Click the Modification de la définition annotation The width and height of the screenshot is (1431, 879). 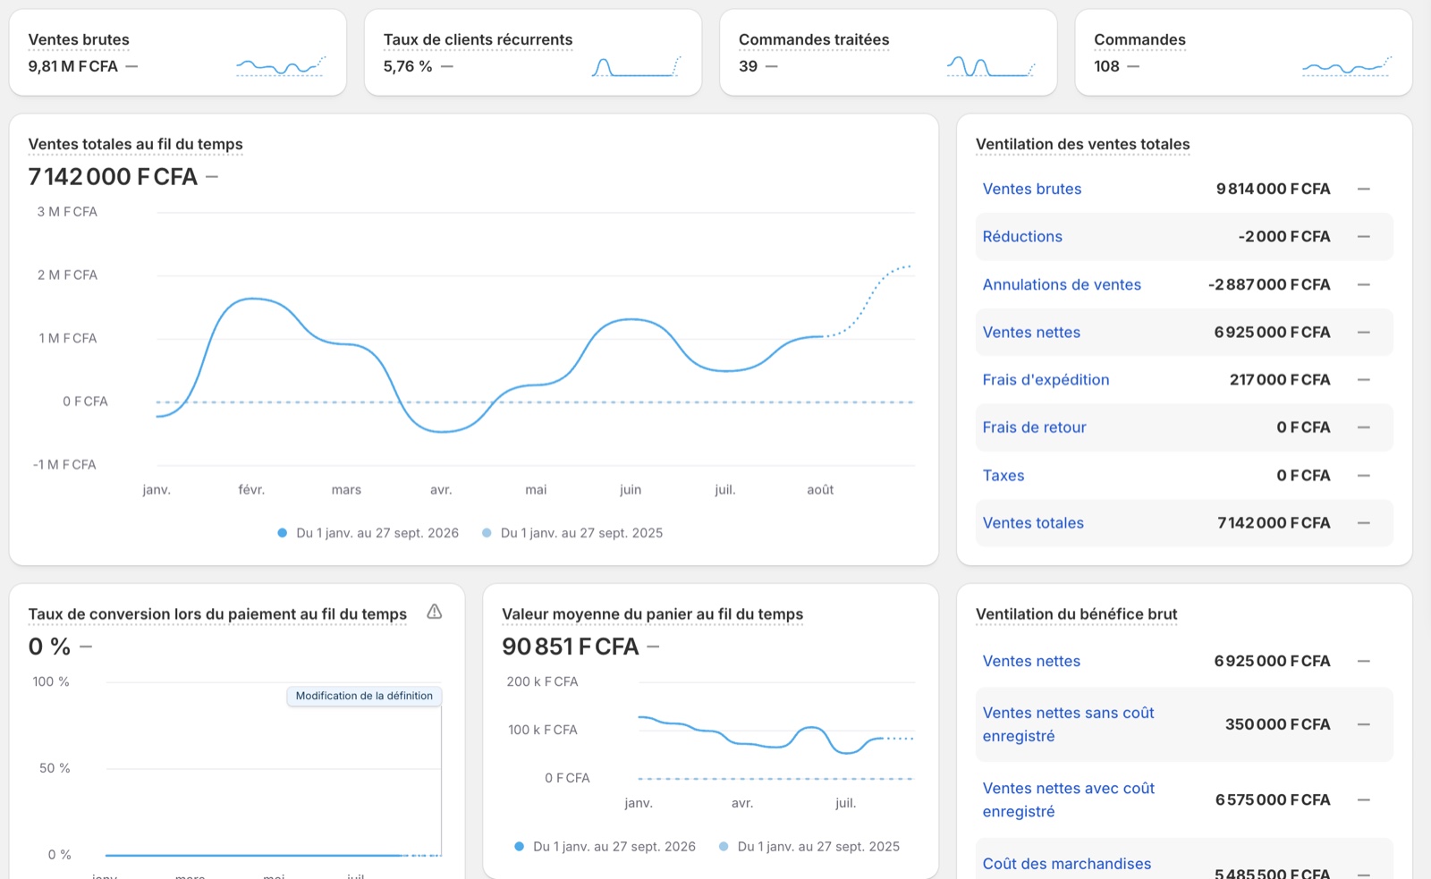point(364,696)
